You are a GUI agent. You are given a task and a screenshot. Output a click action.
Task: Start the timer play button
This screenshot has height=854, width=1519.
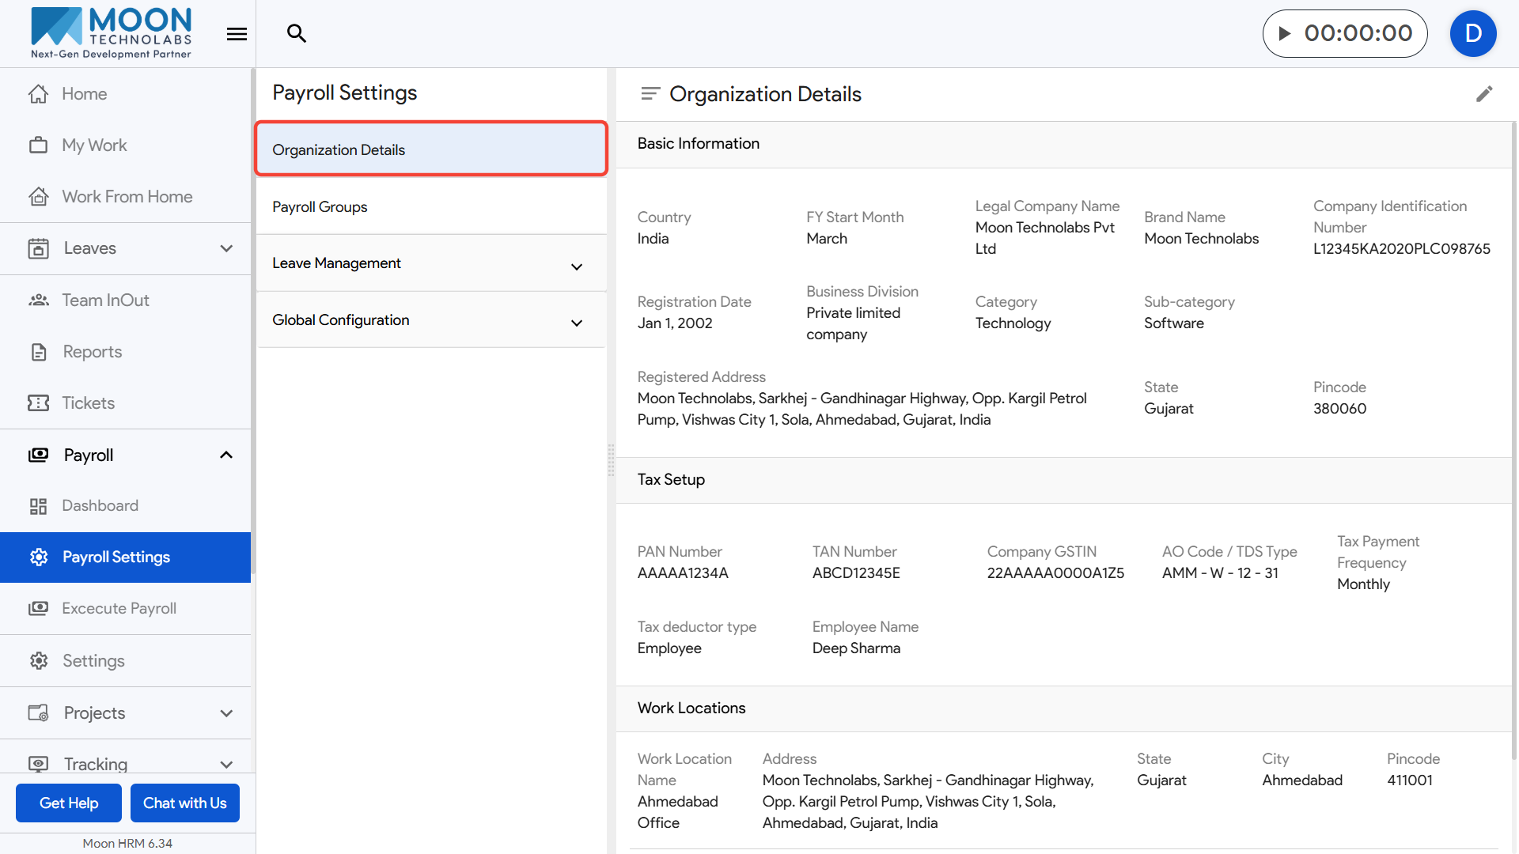tap(1285, 33)
